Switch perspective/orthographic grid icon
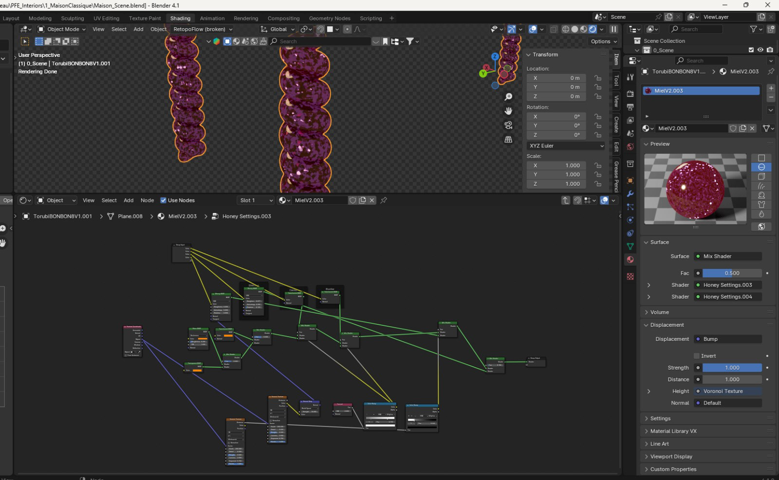The image size is (779, 480). coord(508,139)
